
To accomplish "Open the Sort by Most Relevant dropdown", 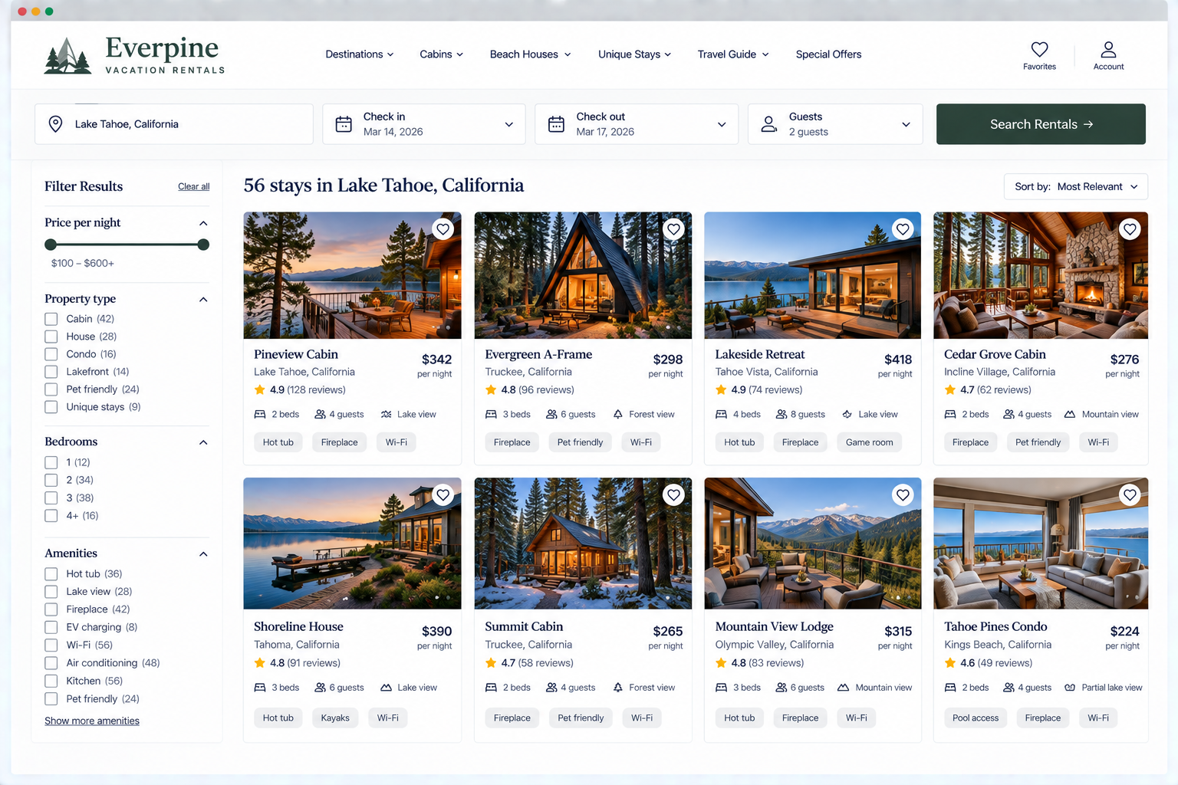I will coord(1076,186).
